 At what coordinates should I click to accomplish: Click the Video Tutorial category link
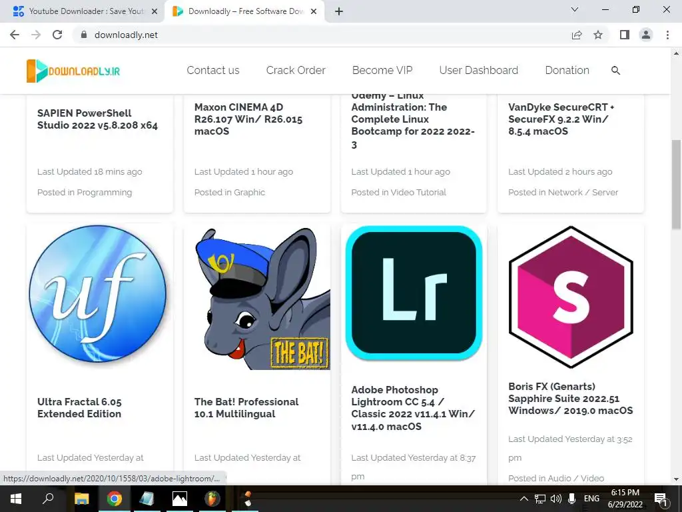(418, 193)
